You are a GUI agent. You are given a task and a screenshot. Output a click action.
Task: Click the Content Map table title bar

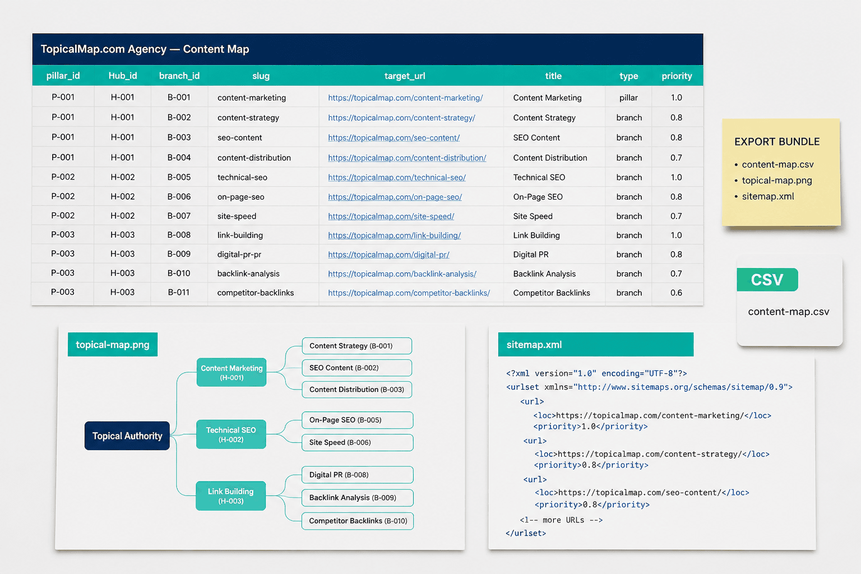368,49
